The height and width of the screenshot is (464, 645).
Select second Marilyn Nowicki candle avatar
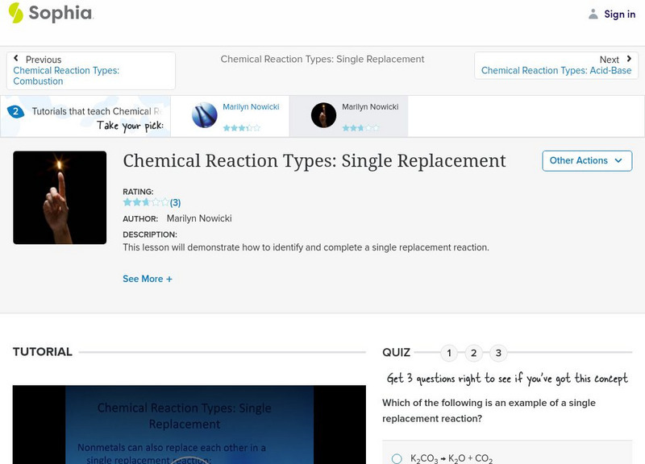(323, 115)
